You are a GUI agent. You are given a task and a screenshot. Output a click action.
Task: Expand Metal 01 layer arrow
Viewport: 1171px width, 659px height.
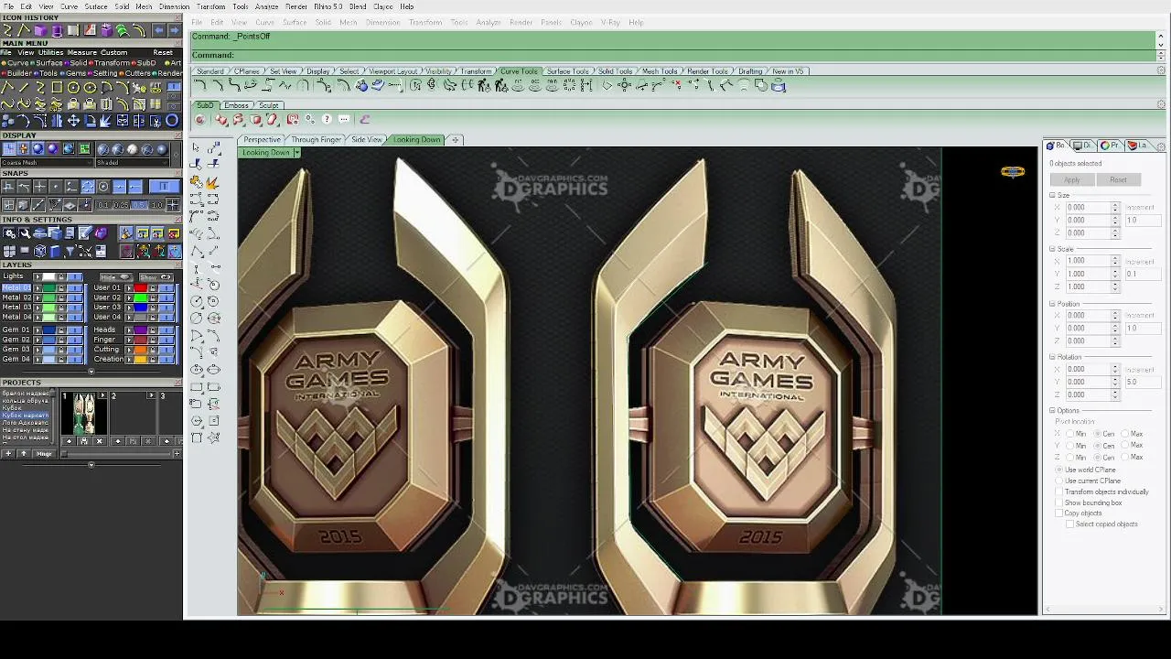[37, 288]
